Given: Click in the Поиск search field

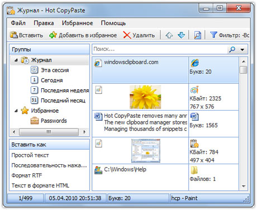Looking at the screenshot, I should point(160,49).
